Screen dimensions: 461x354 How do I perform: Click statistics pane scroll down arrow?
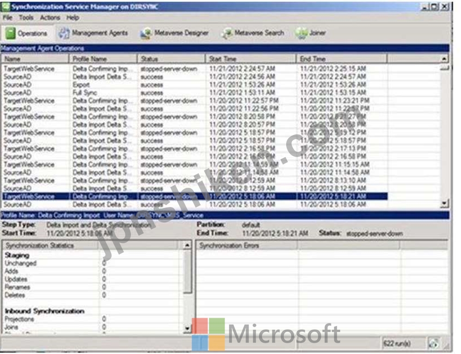187,328
